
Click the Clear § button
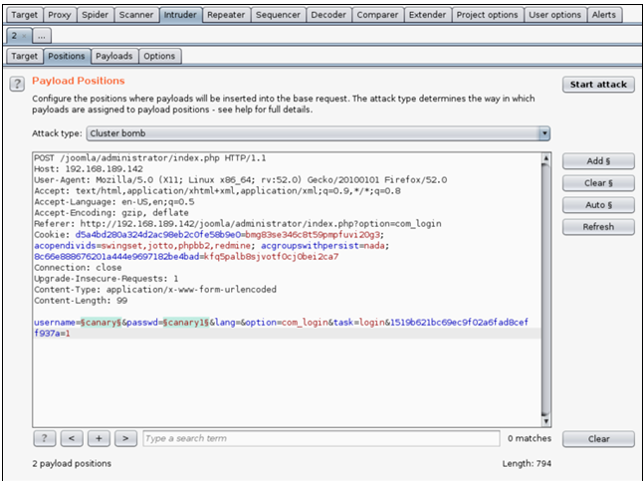pos(598,183)
